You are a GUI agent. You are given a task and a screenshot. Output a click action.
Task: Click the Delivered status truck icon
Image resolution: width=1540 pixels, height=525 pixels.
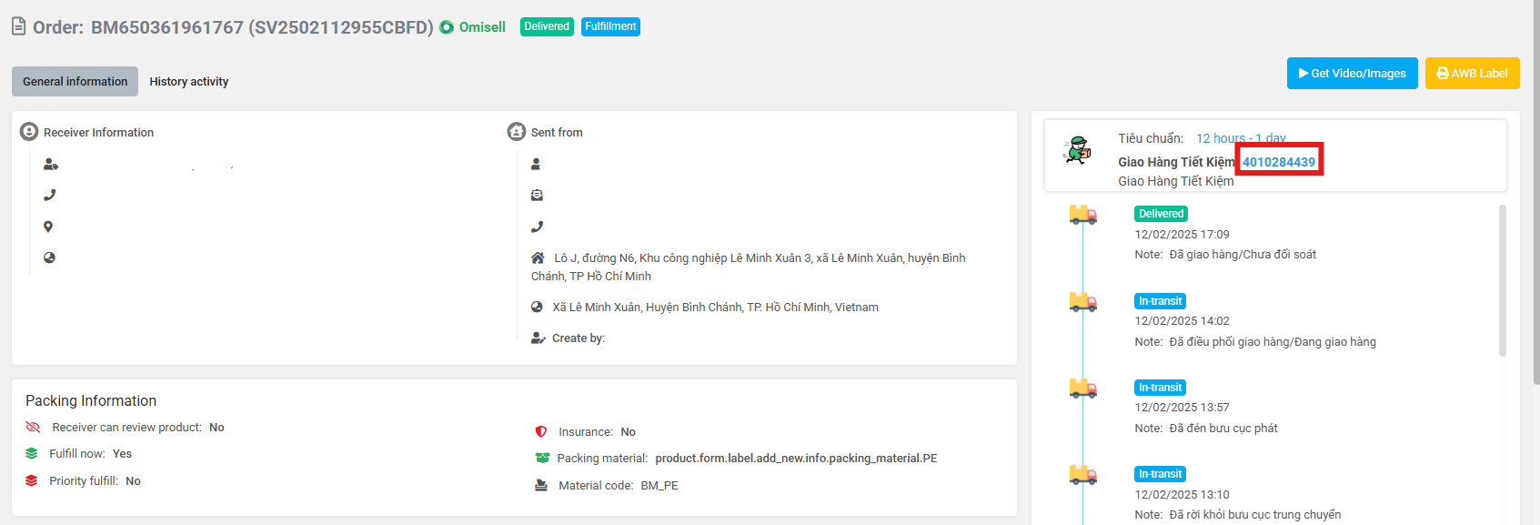click(1082, 215)
